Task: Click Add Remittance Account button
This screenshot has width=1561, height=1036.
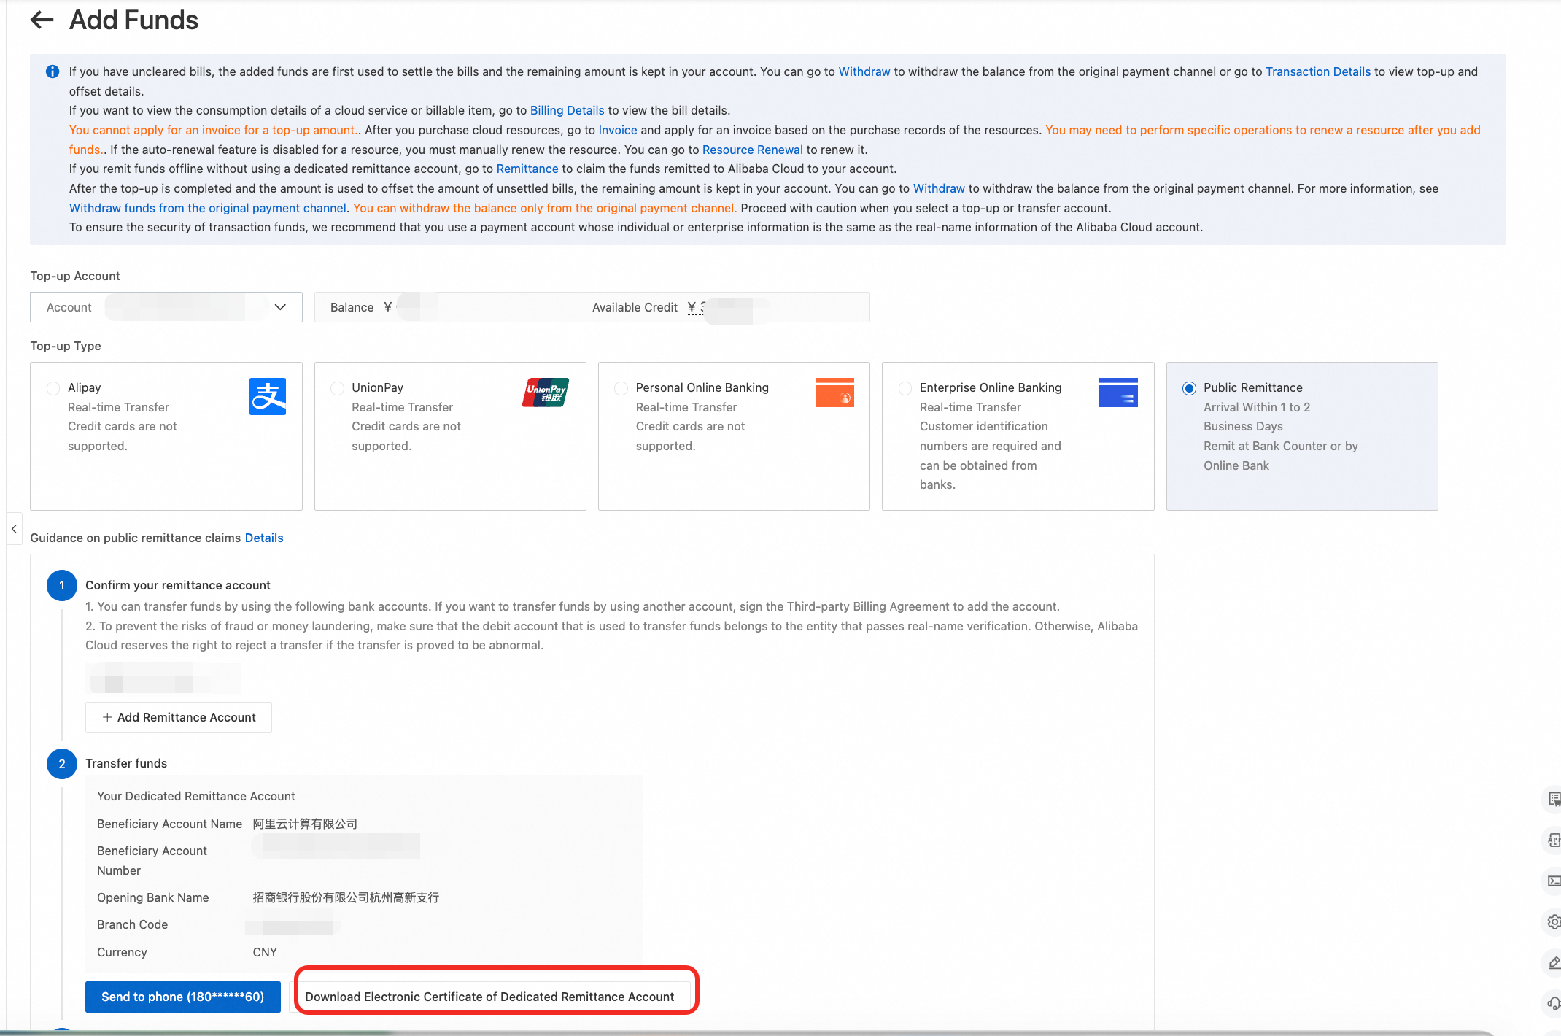Action: [x=179, y=717]
